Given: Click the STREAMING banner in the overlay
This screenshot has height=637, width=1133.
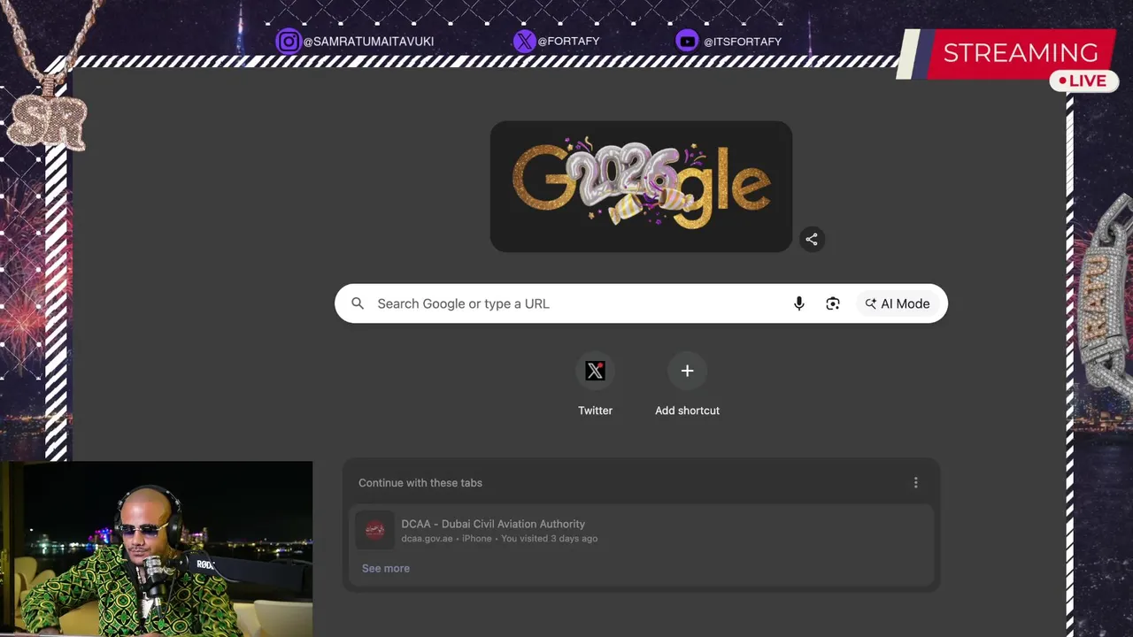Looking at the screenshot, I should [1005, 52].
